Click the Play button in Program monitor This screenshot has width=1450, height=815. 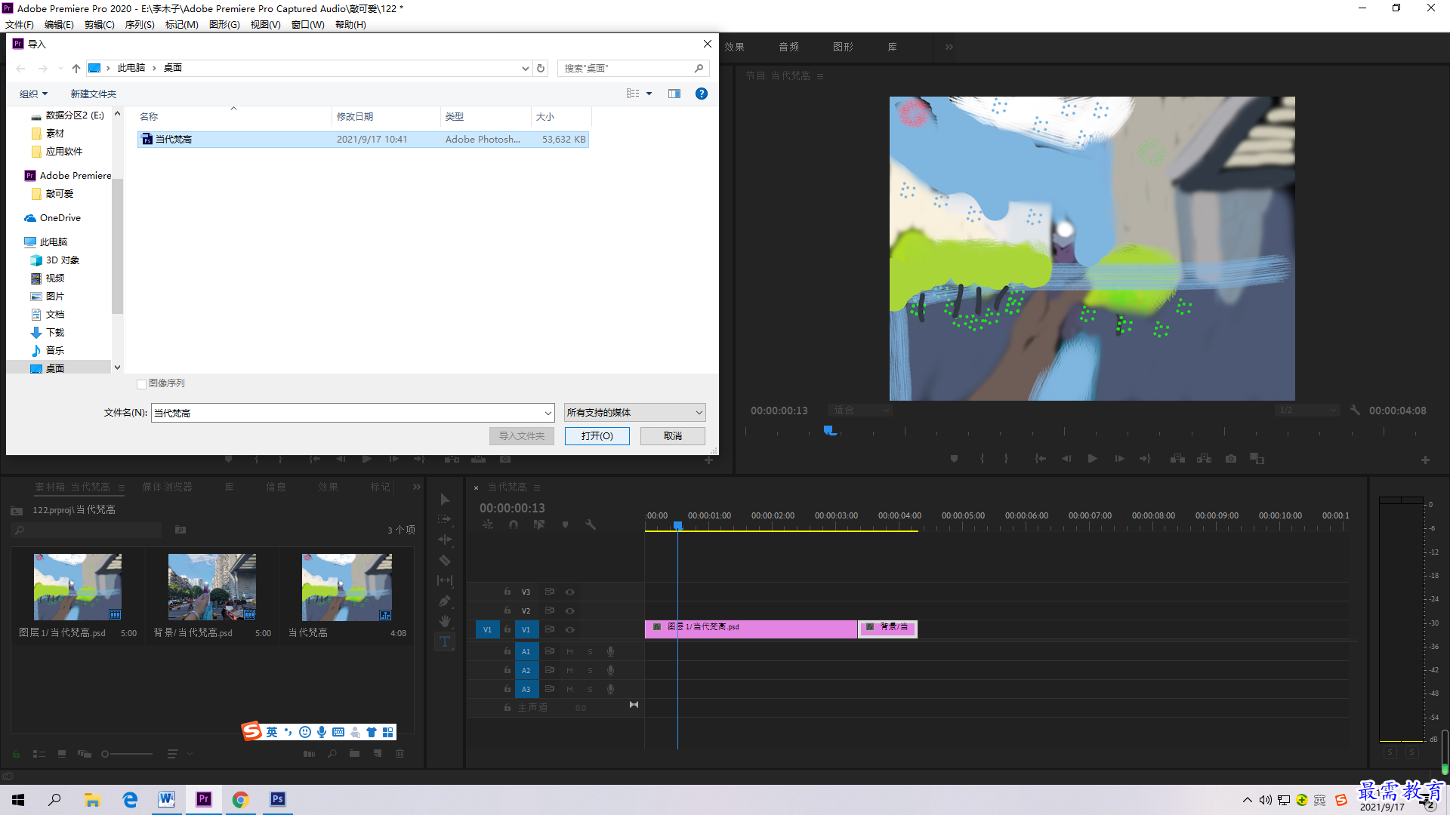[1092, 459]
